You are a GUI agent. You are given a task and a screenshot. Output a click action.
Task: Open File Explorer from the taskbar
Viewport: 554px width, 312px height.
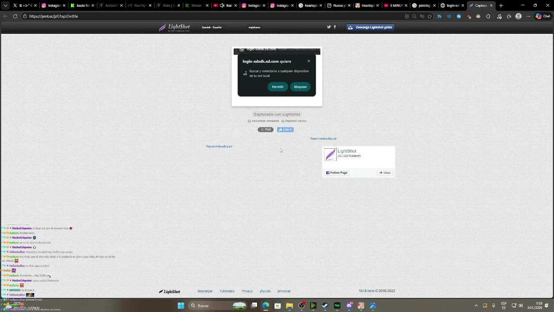point(289,305)
